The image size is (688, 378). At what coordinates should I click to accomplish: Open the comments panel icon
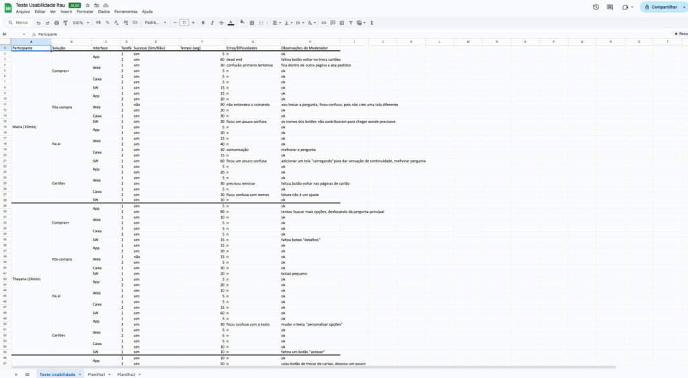610,7
